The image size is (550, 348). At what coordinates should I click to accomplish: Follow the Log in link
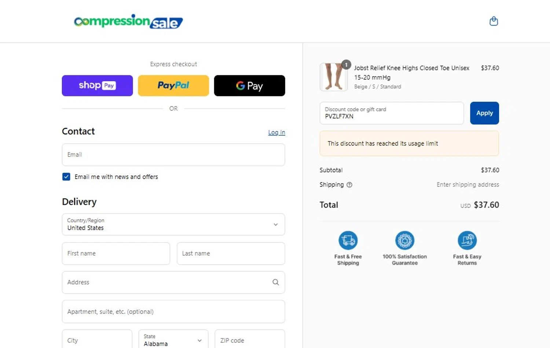click(x=276, y=132)
